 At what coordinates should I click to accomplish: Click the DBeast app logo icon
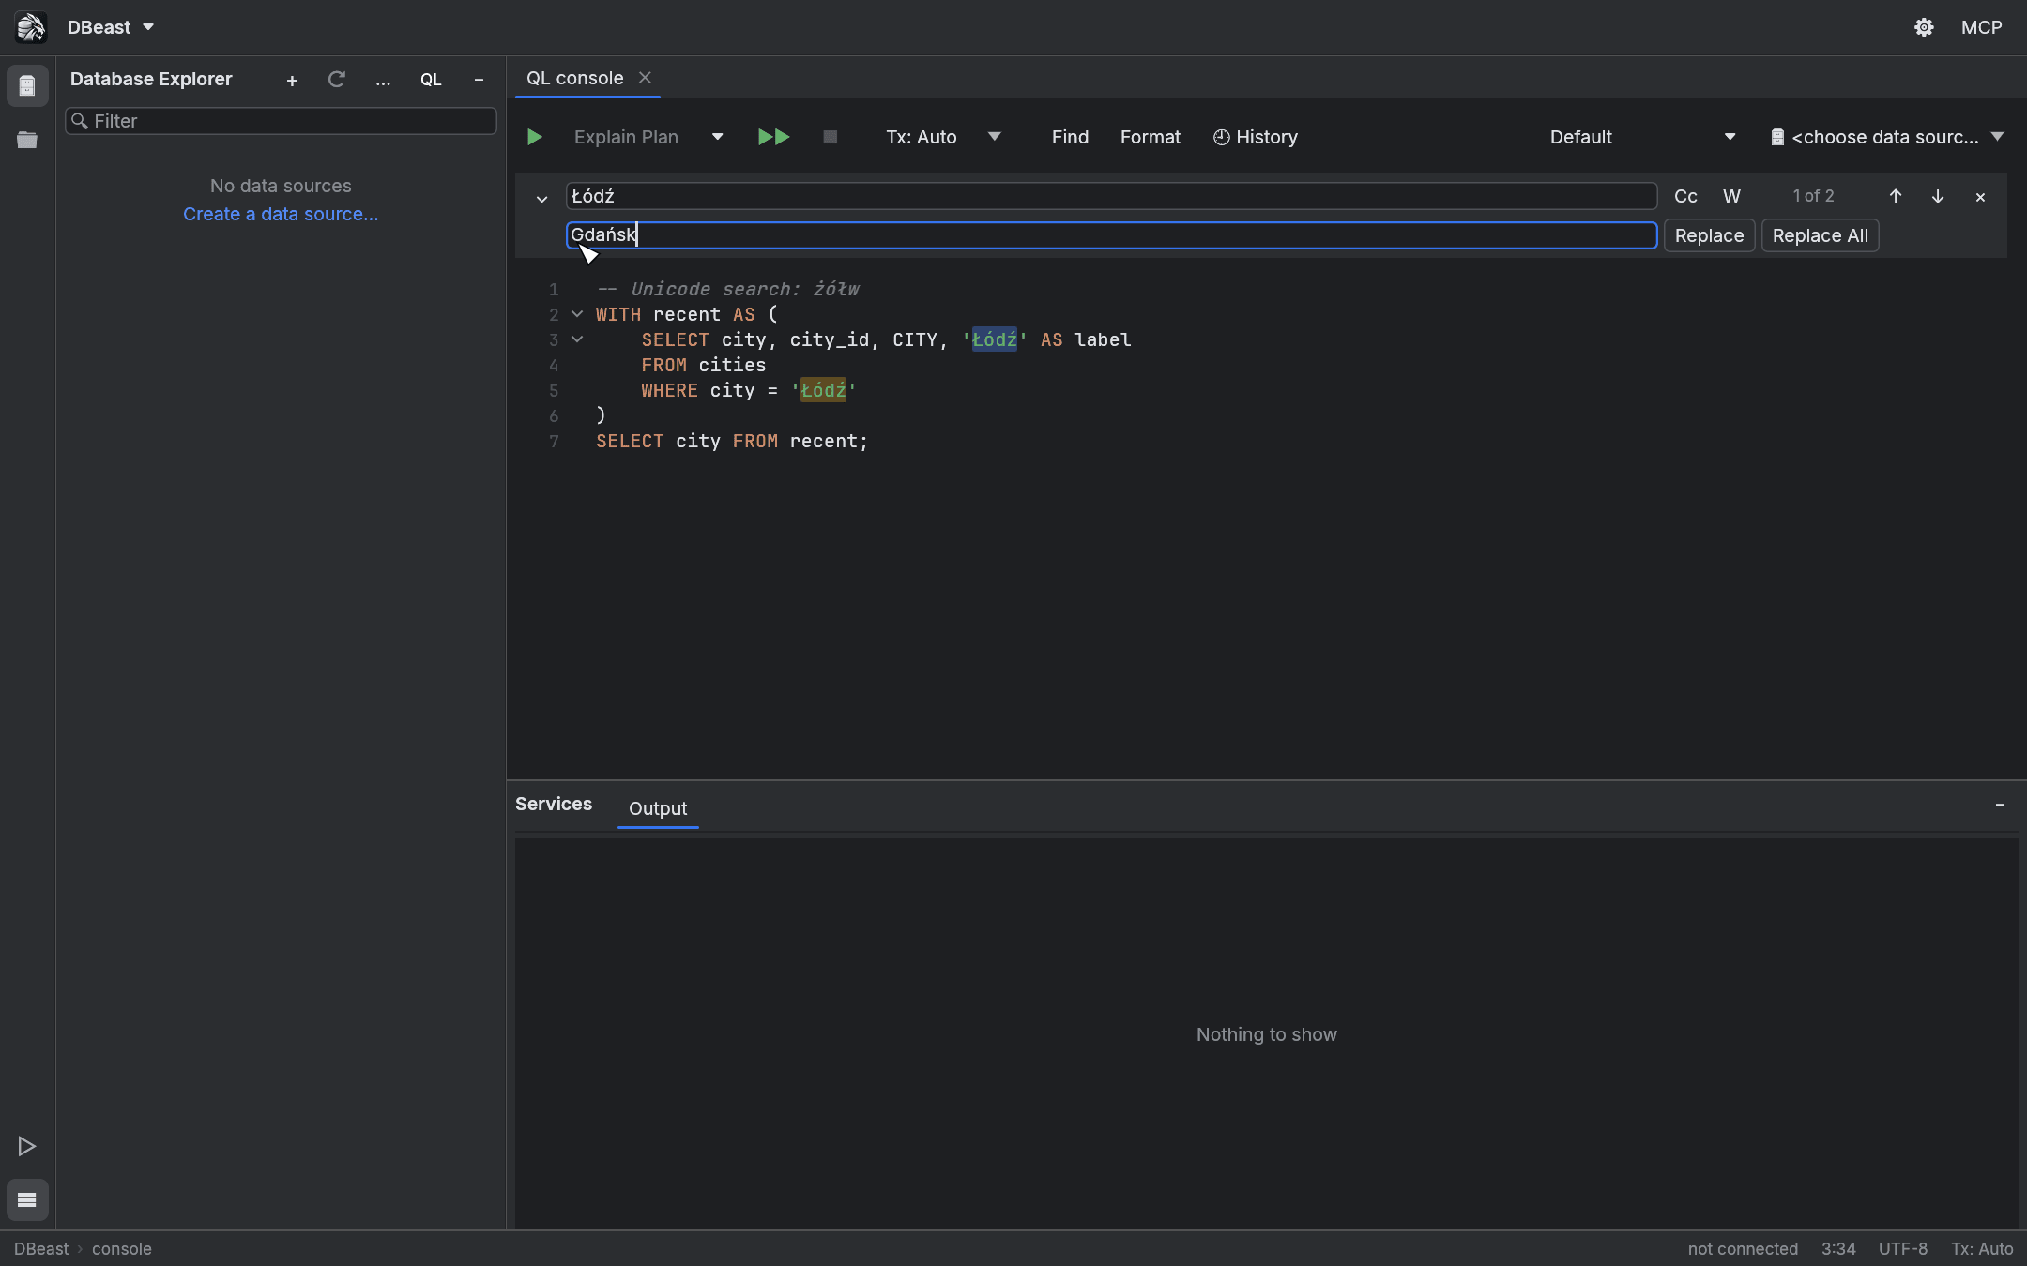30,27
